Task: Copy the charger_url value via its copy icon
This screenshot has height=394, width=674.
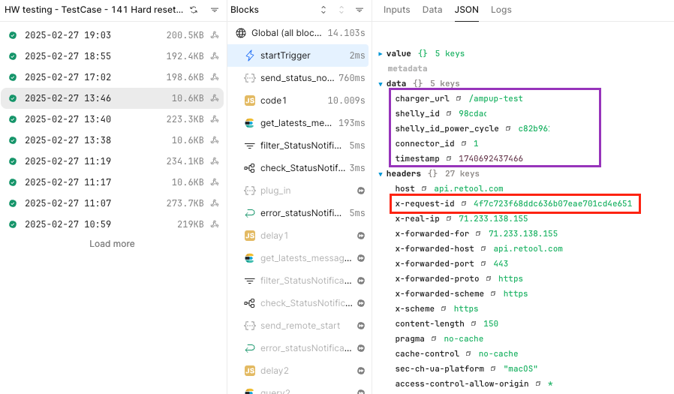Action: click(x=459, y=98)
